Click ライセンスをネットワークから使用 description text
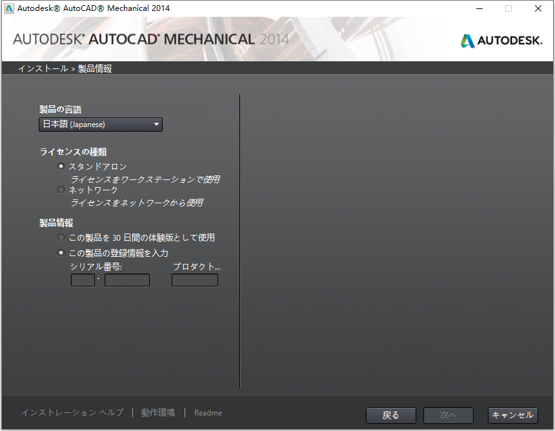The width and height of the screenshot is (555, 431). tap(137, 203)
